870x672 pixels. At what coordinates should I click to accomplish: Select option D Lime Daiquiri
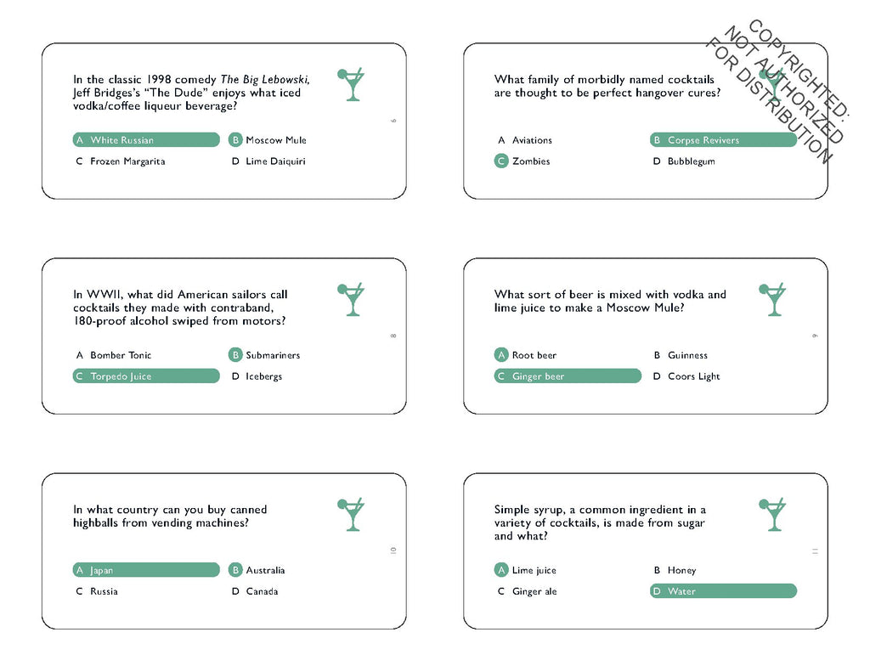[x=268, y=161]
